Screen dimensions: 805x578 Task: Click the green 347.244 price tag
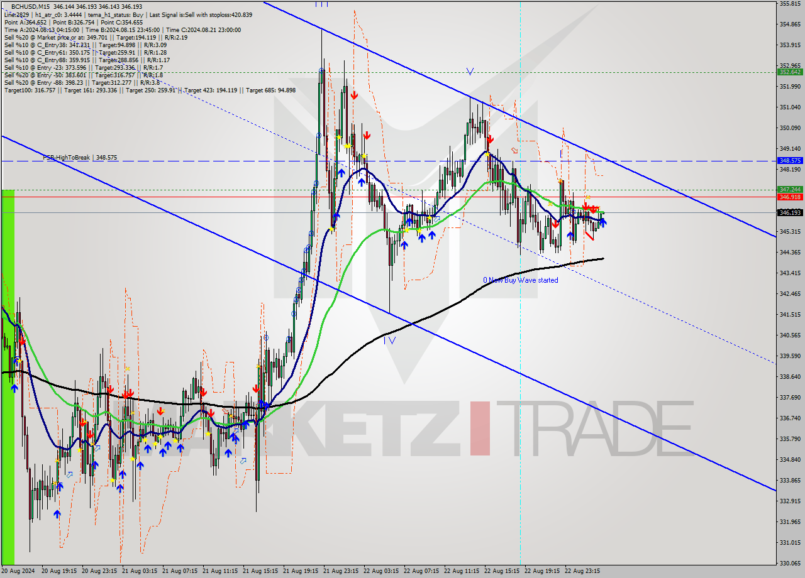pyautogui.click(x=790, y=189)
